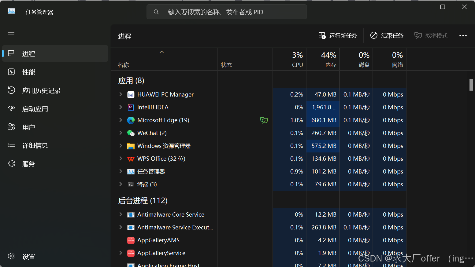The image size is (475, 267).
Task: Expand AppGalleryService process group
Action: pyautogui.click(x=121, y=253)
